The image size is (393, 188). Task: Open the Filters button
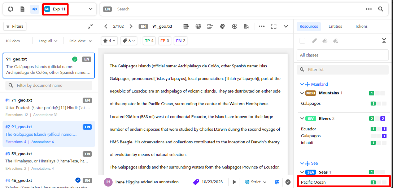pyautogui.click(x=15, y=26)
